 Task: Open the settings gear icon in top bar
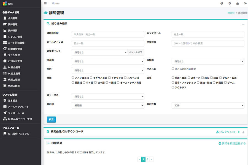click(230, 3)
